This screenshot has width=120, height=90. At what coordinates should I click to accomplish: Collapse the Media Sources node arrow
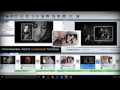(1, 27)
